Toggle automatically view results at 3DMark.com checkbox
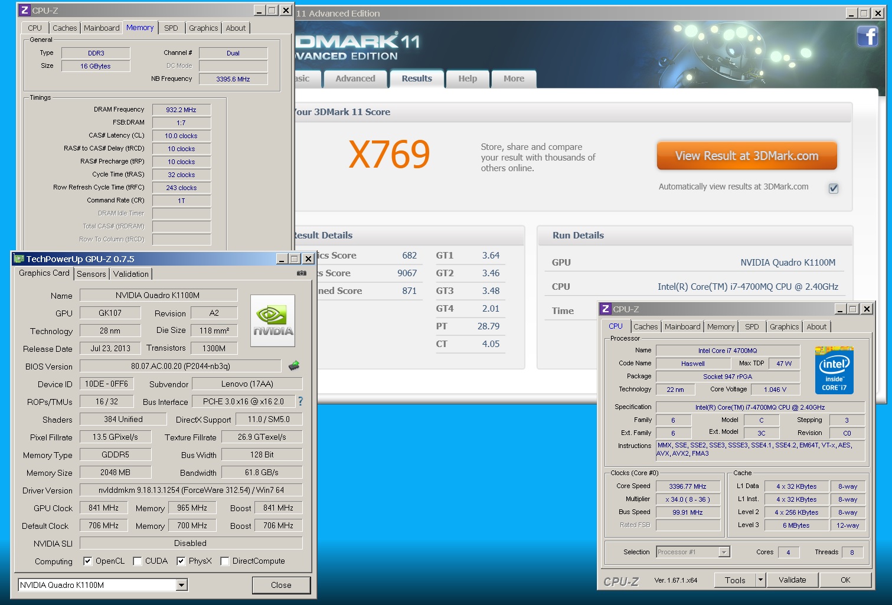The width and height of the screenshot is (892, 605). [834, 188]
